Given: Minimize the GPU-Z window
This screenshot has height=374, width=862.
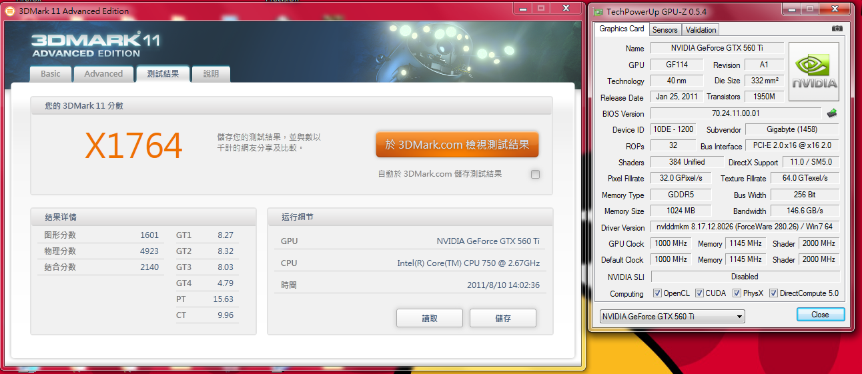Looking at the screenshot, I should pyautogui.click(x=792, y=9).
